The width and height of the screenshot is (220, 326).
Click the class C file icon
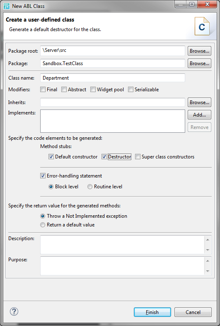pos(202,26)
